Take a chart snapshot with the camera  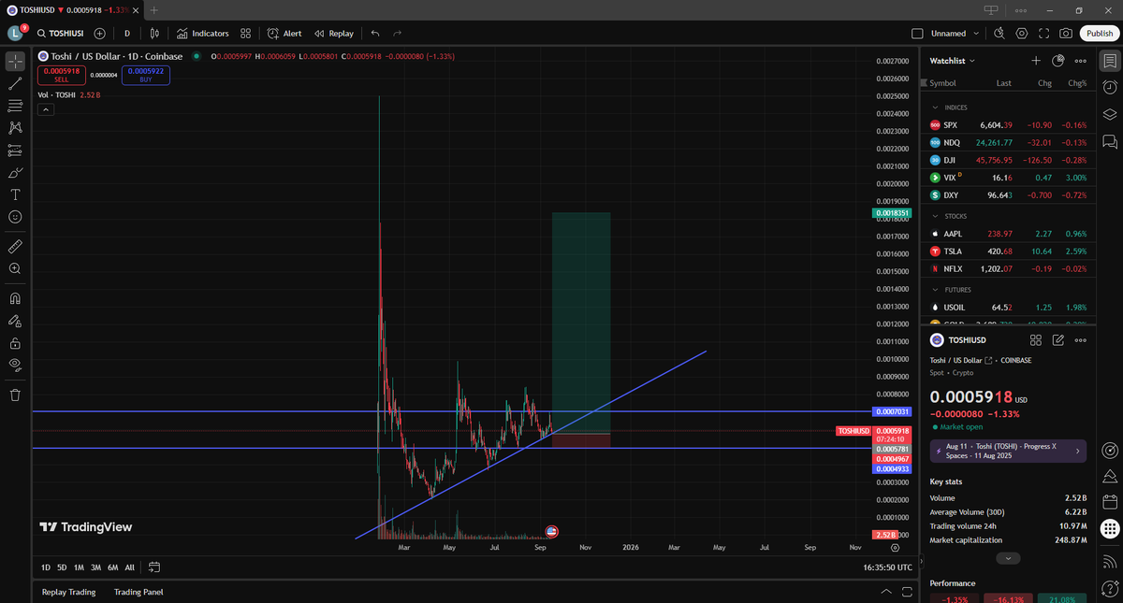(x=1066, y=33)
